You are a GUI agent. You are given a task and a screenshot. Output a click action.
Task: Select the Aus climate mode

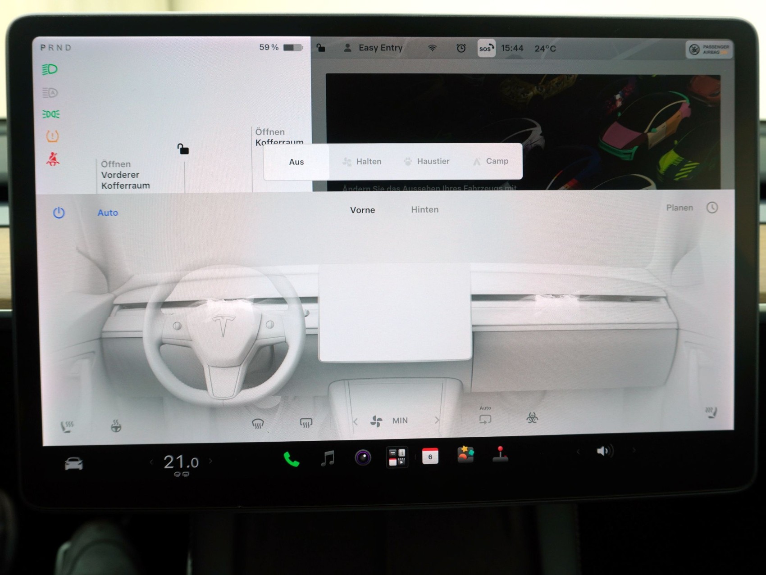[x=296, y=162]
